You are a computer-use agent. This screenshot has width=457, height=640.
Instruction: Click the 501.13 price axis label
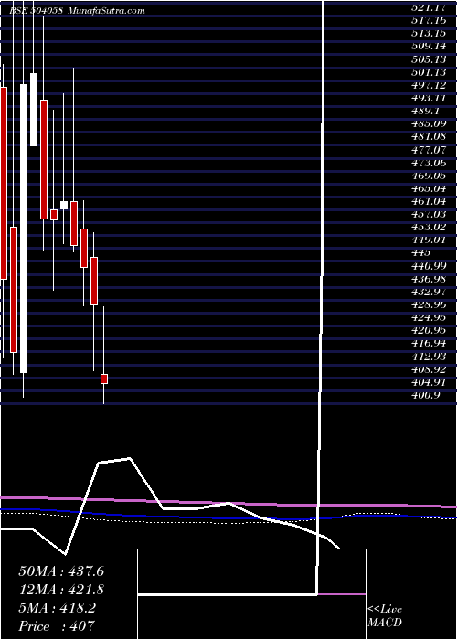[430, 72]
